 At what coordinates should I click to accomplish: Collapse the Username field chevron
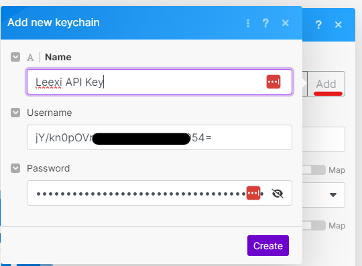point(15,113)
